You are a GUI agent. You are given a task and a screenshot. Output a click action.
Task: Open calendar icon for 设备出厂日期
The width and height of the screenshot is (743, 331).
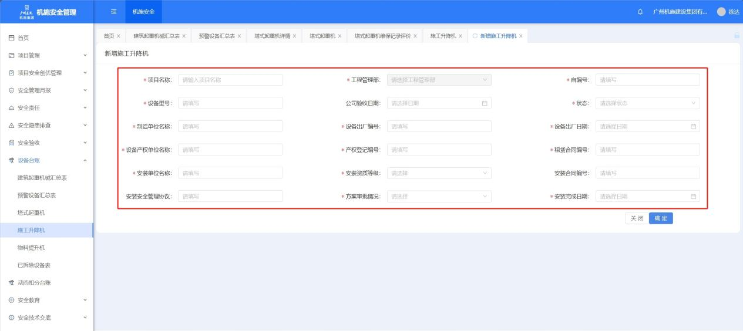[x=693, y=127]
